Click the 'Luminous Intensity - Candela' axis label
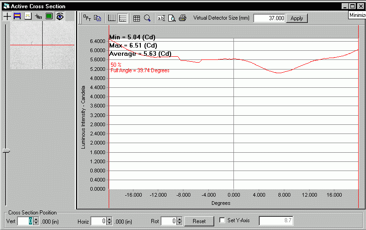366x230 pixels. click(83, 118)
